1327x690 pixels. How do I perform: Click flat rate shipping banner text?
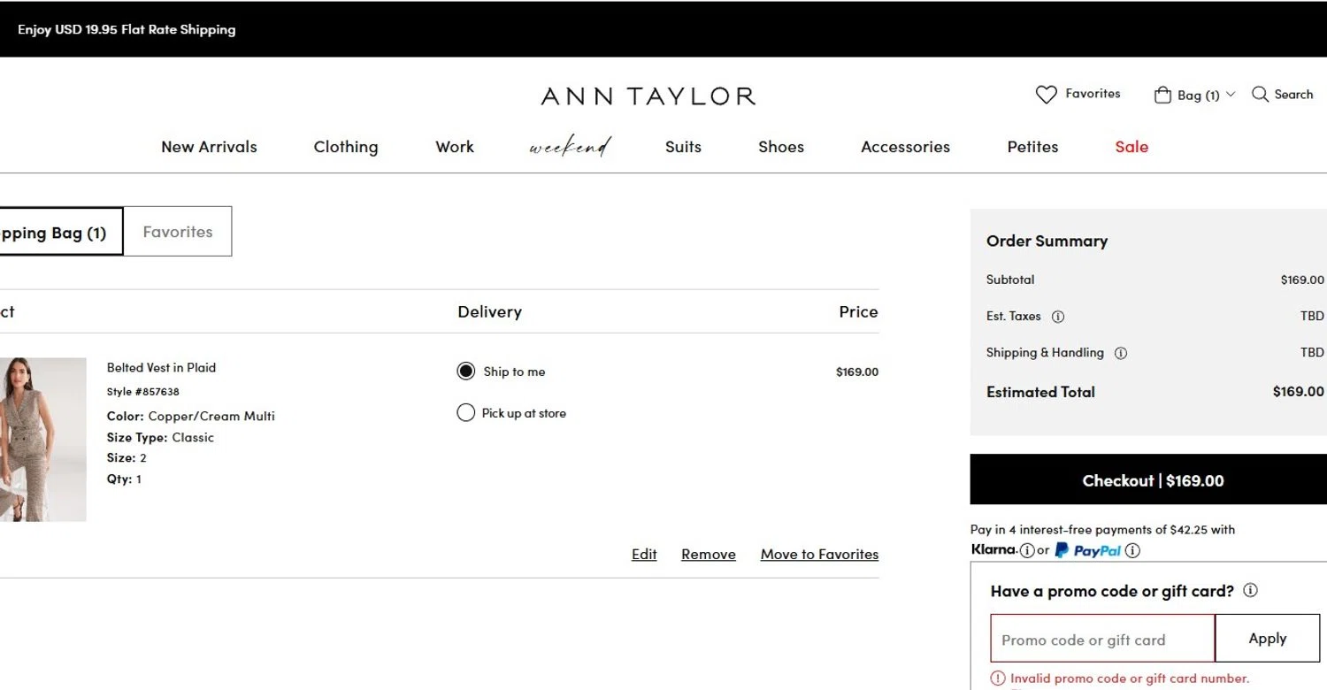pyautogui.click(x=127, y=29)
